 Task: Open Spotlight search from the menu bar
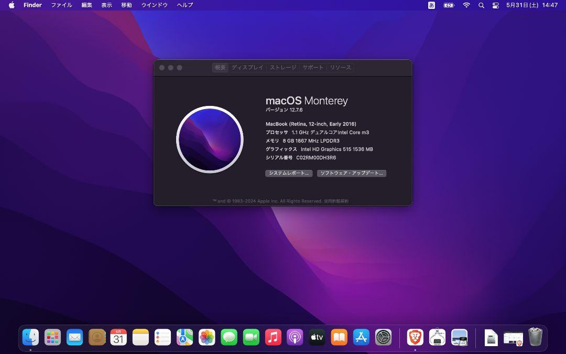[x=481, y=5]
